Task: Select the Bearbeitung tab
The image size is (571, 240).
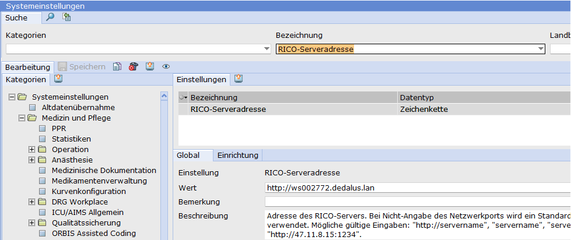Action: coord(27,67)
